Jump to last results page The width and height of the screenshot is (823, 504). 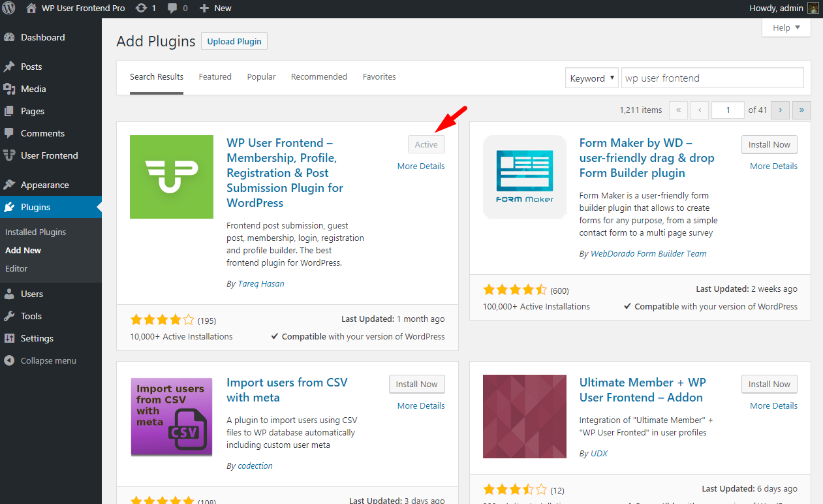[x=801, y=110]
